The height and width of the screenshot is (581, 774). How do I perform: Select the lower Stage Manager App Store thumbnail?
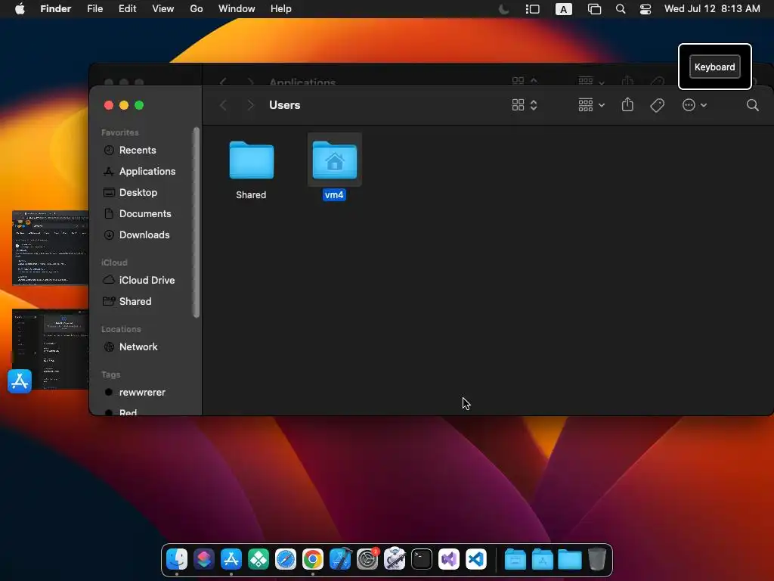49,350
